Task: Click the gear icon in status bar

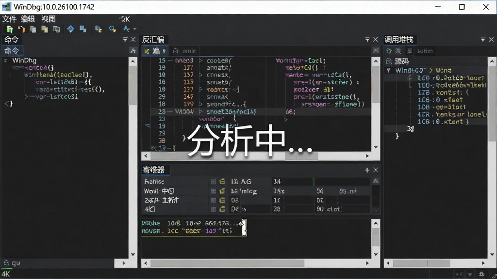Action: point(482,274)
